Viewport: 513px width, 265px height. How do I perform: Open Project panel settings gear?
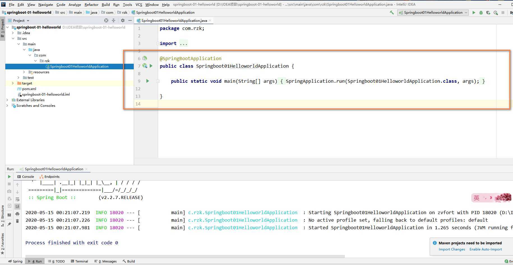point(123,20)
